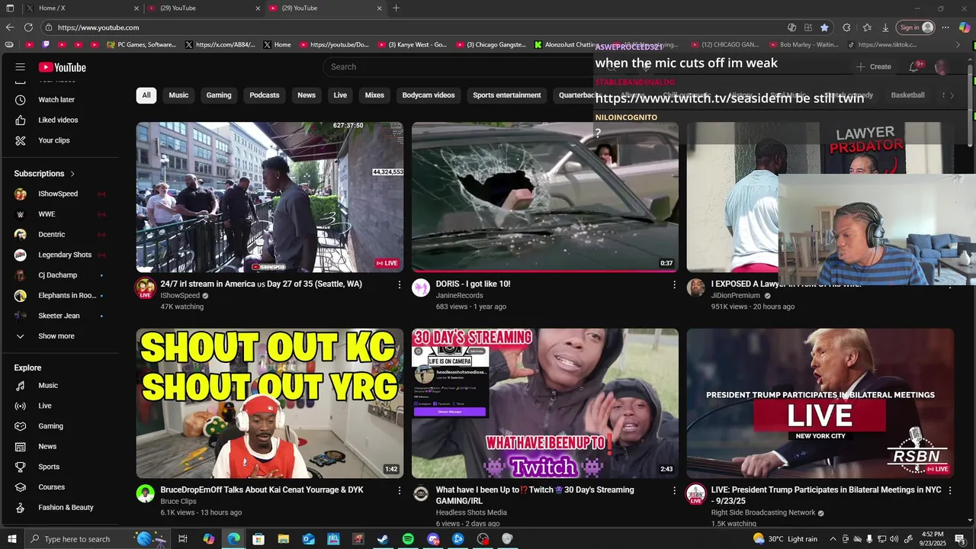
Task: Open Cj Dachamp subscription
Action: click(x=58, y=275)
